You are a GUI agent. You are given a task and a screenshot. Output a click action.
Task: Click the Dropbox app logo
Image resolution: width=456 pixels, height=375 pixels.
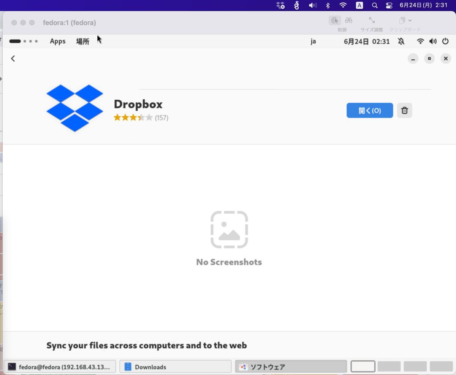74,108
